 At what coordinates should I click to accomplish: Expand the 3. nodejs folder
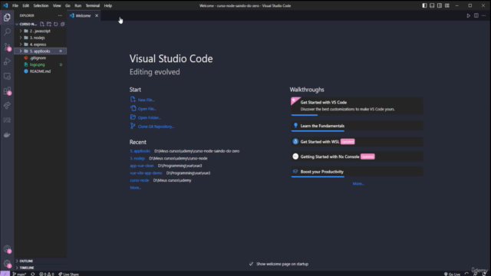[x=40, y=38]
